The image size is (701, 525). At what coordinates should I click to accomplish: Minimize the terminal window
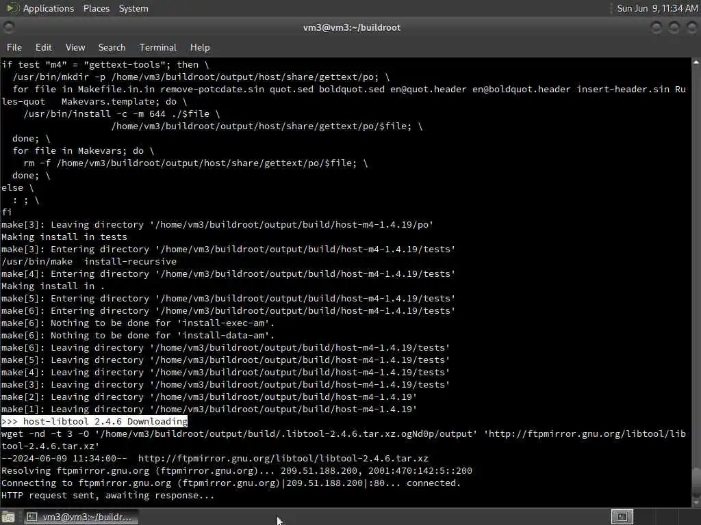657,27
